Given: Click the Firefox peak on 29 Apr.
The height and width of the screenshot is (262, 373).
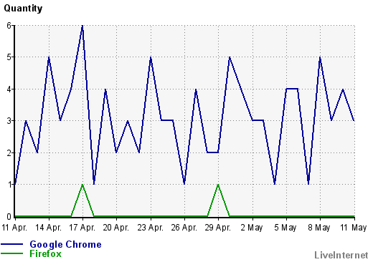Looking at the screenshot, I should (x=218, y=185).
